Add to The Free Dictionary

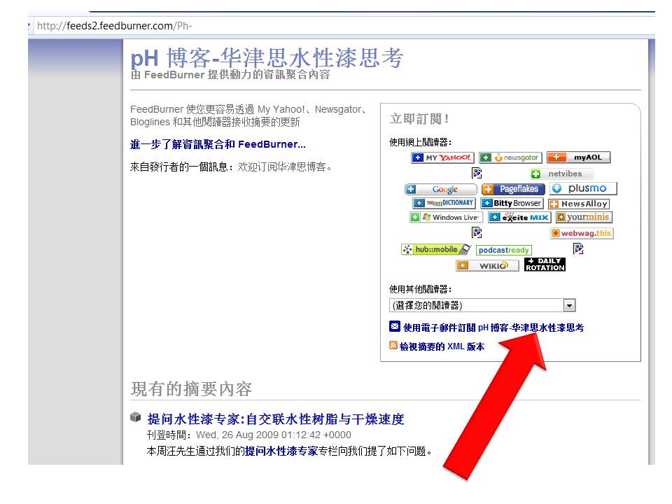[x=444, y=203]
